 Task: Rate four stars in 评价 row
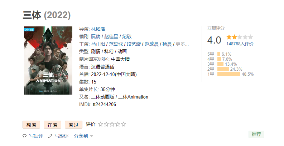tap(118, 124)
